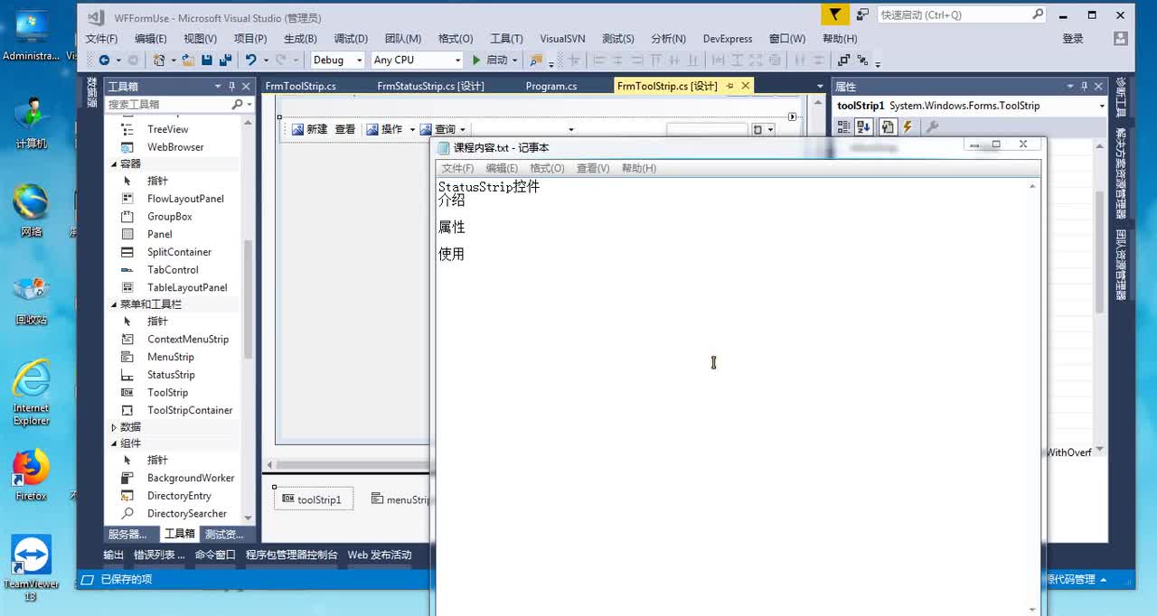
Task: Close the FrmToolStrip.cs [设计] tab
Action: pos(745,86)
